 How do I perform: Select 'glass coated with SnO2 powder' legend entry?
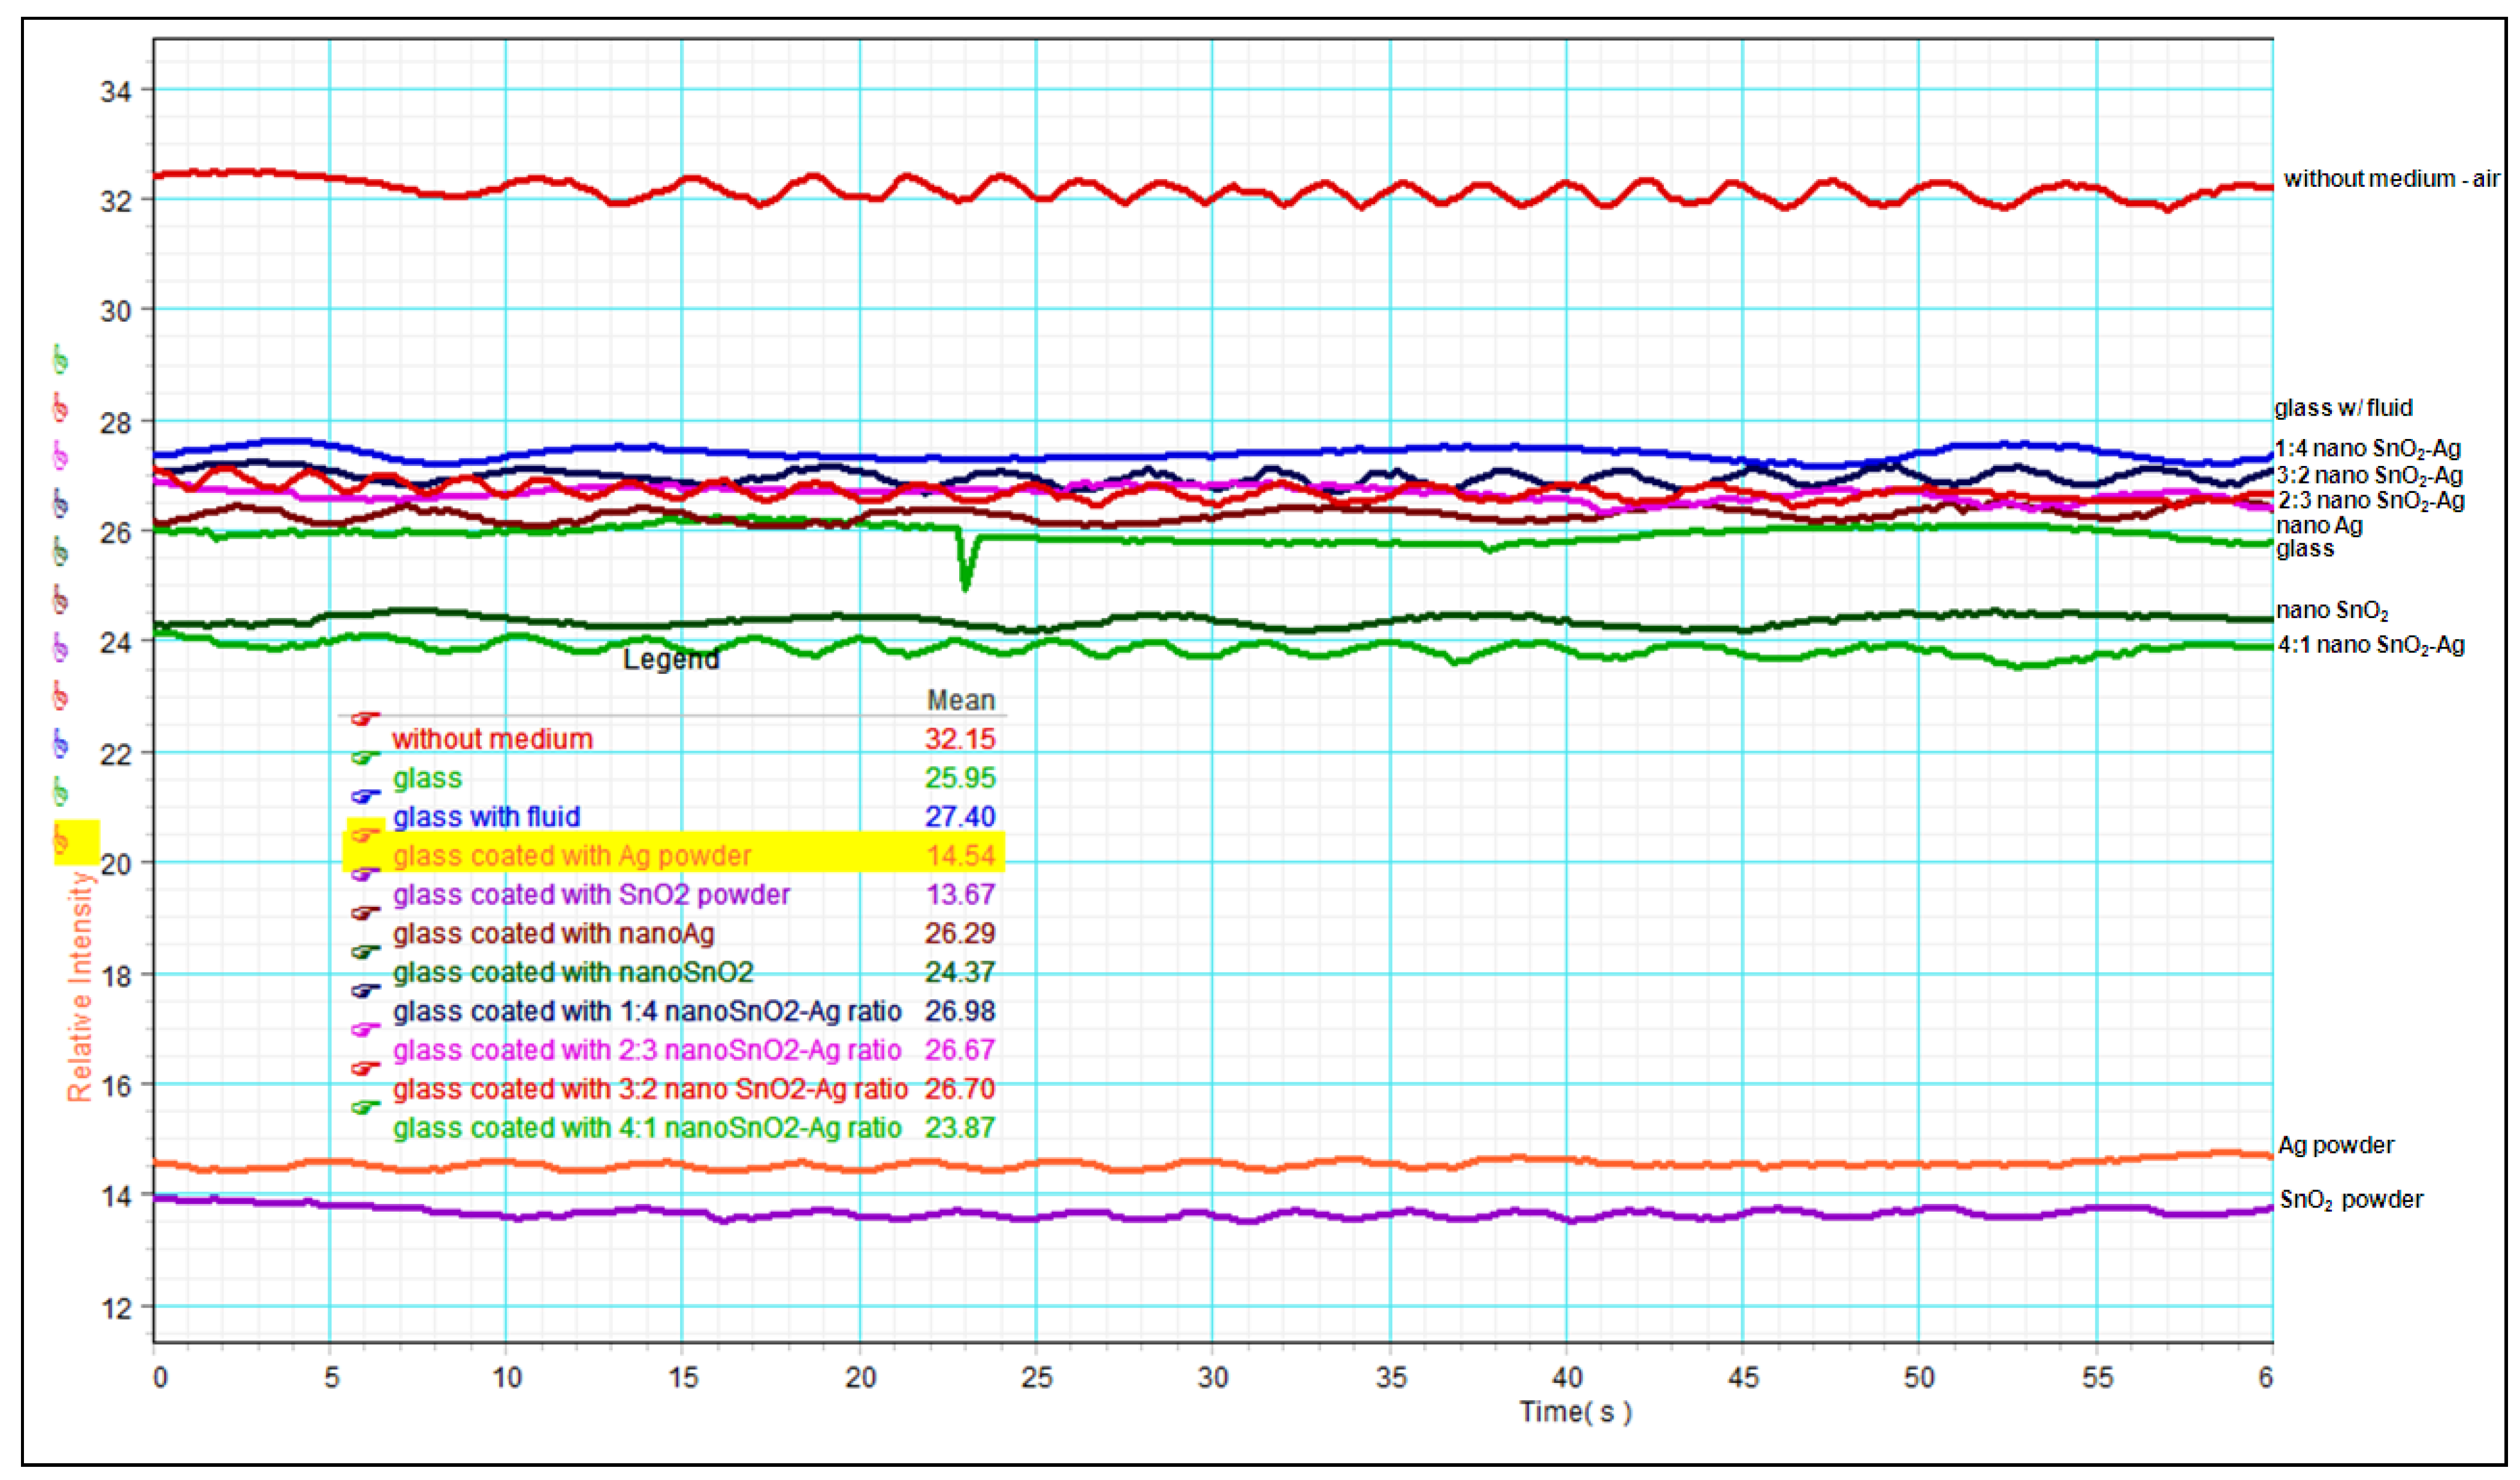click(x=591, y=895)
